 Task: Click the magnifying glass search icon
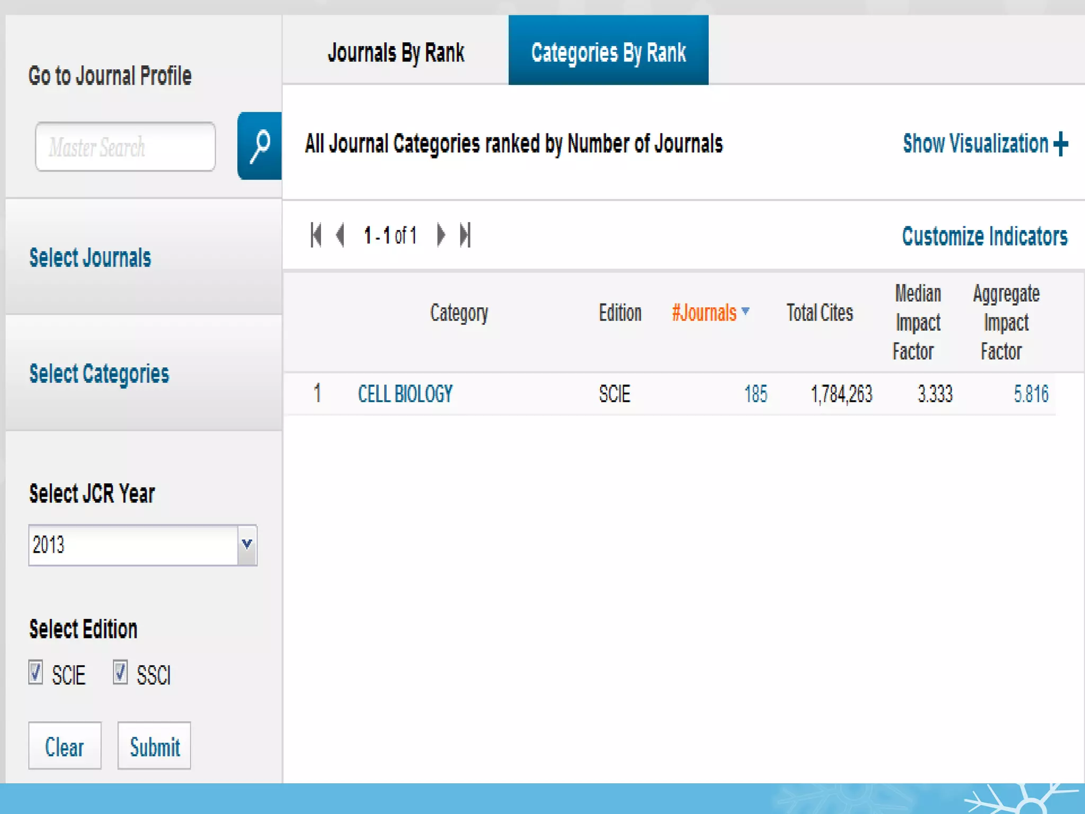[260, 146]
